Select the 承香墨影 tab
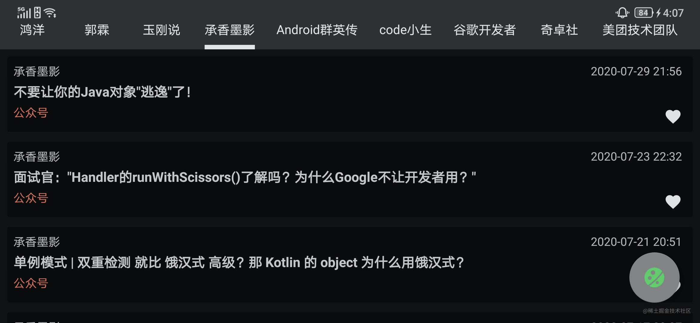Image resolution: width=700 pixels, height=323 pixels. click(x=229, y=30)
